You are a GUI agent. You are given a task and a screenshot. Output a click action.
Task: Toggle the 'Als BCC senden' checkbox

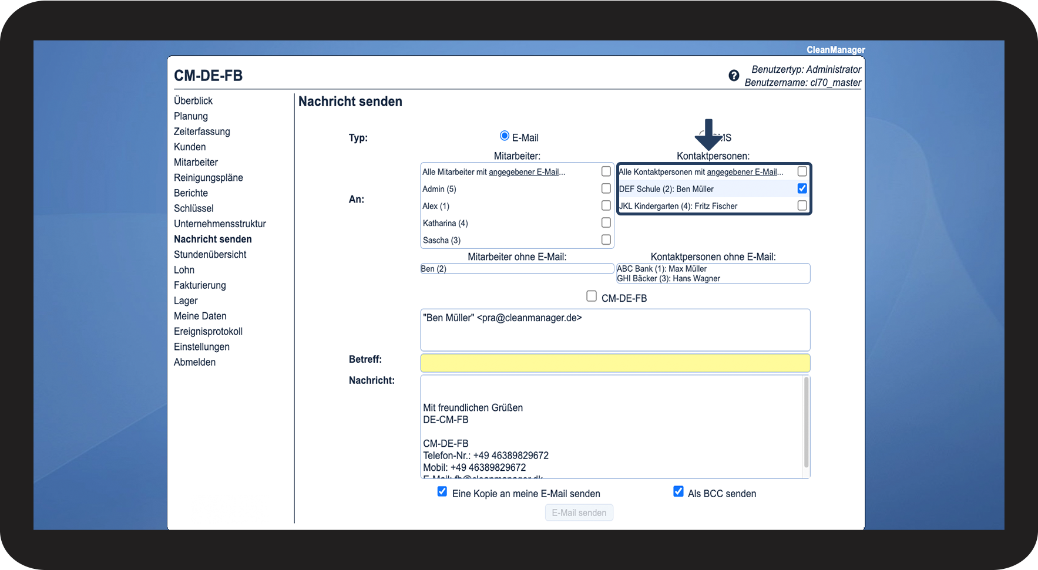pos(678,492)
